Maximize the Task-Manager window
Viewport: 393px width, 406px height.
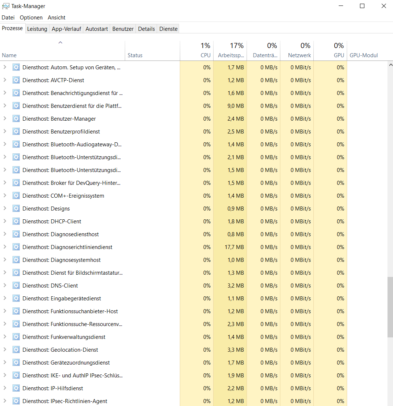[362, 6]
